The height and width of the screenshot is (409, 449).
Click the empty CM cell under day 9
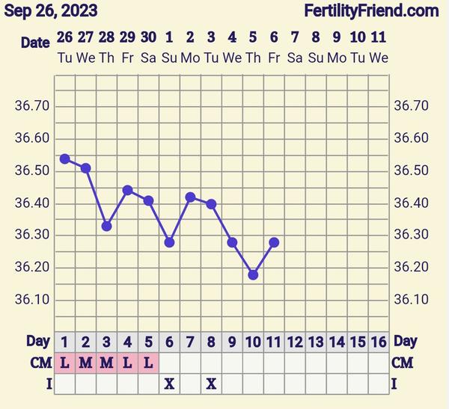click(232, 363)
